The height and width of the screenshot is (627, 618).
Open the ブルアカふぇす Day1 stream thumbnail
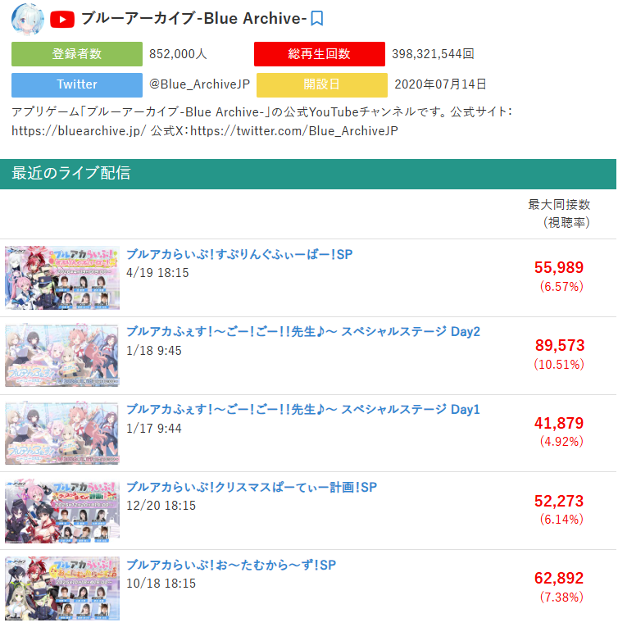62,433
